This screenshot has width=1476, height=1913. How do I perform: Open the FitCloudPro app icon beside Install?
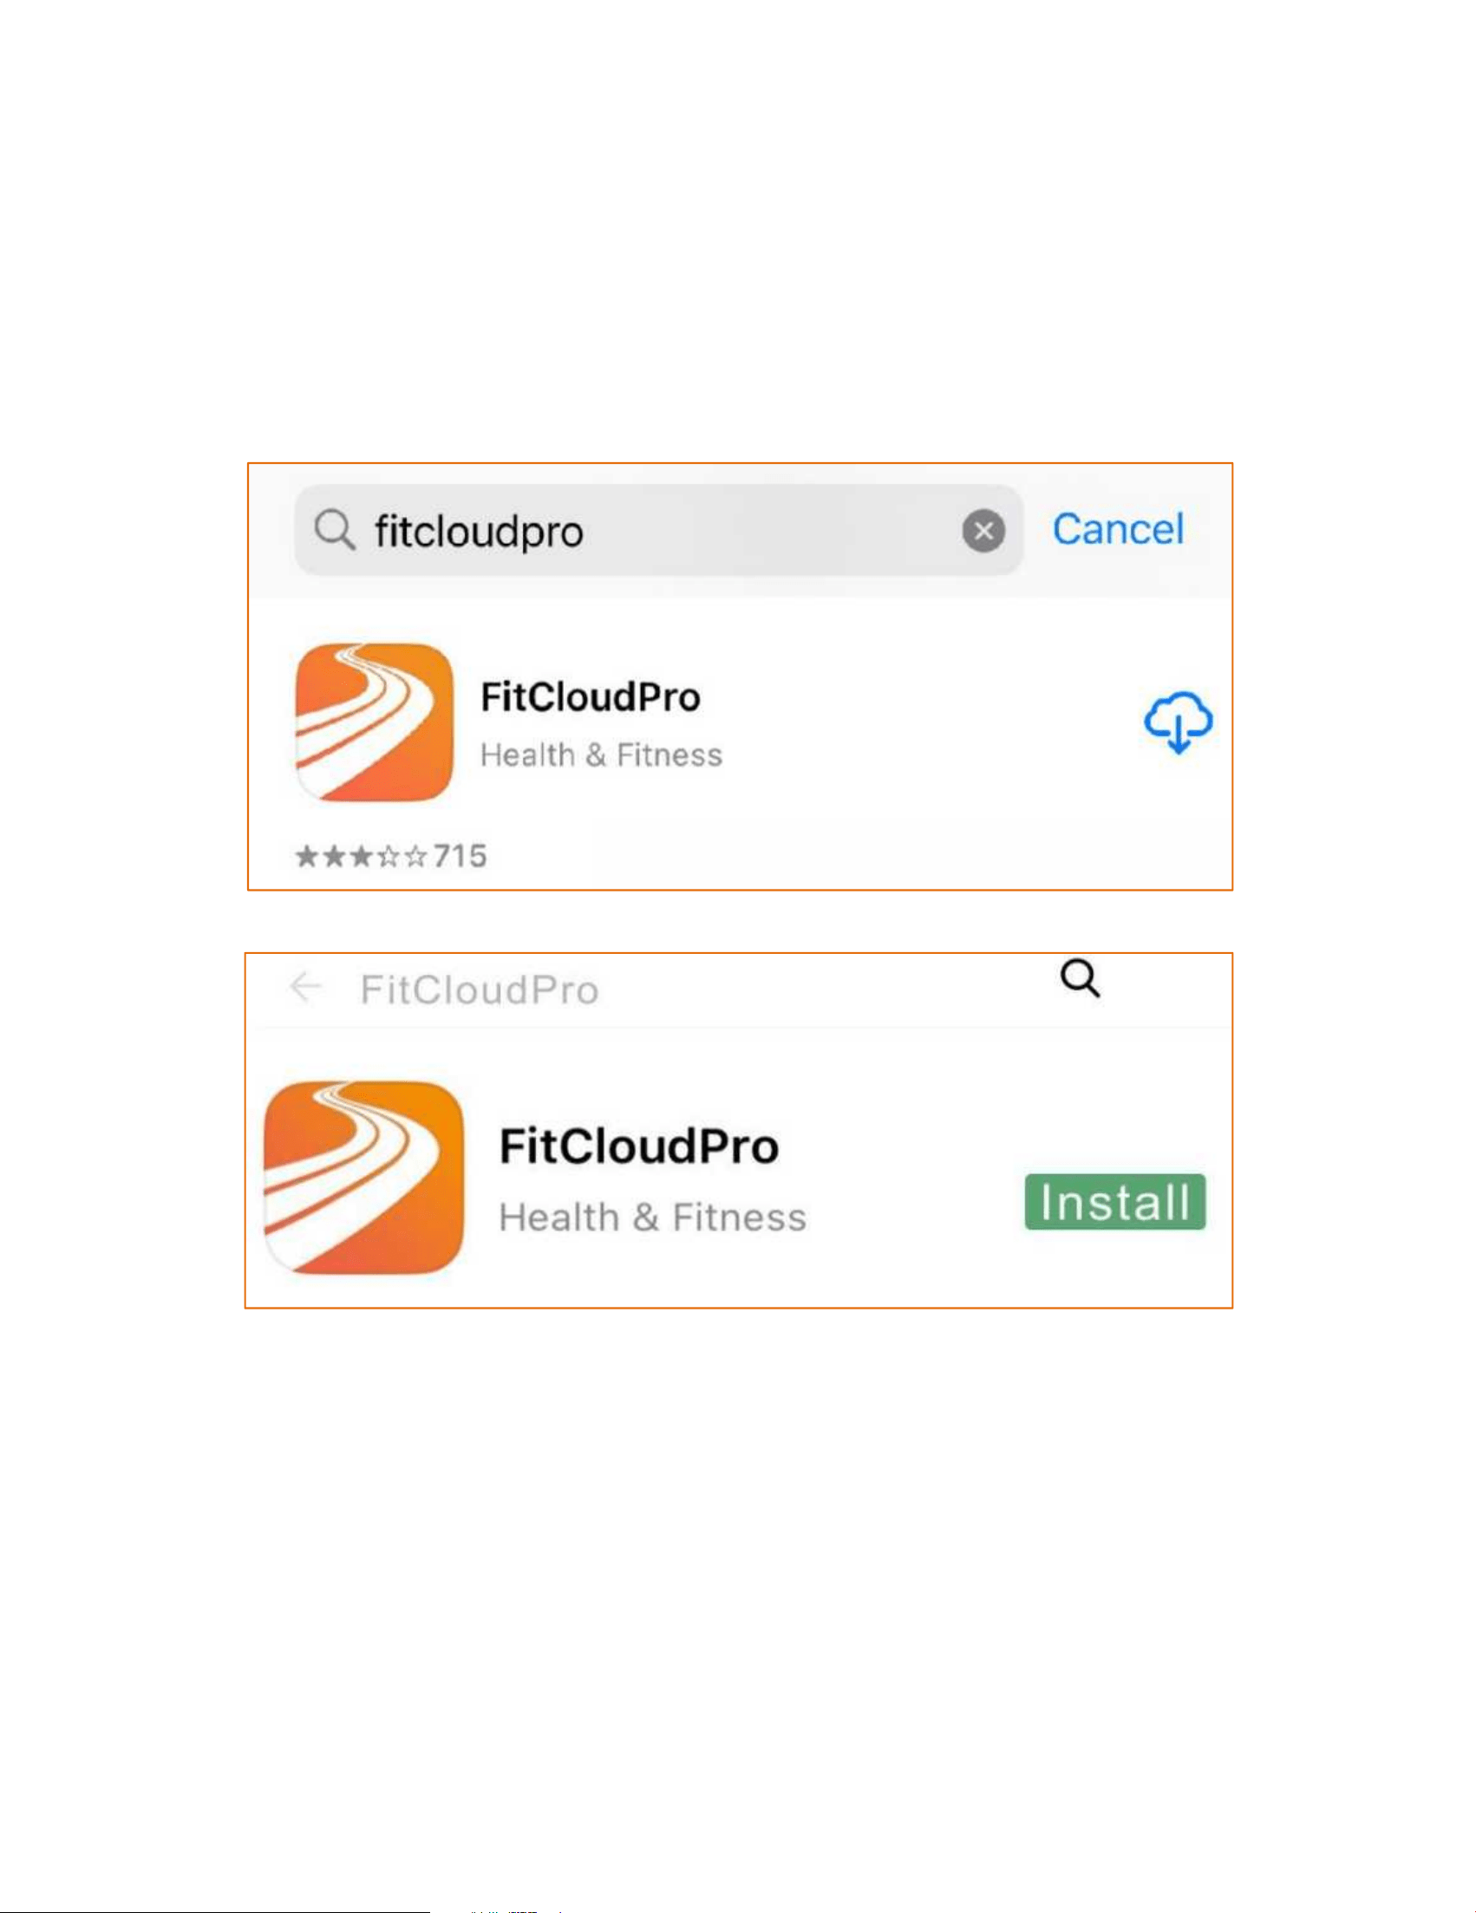[363, 1178]
